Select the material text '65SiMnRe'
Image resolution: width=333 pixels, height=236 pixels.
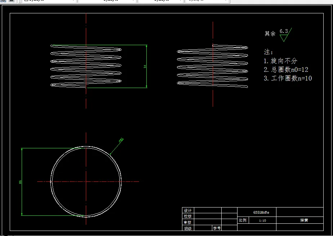click(x=261, y=213)
